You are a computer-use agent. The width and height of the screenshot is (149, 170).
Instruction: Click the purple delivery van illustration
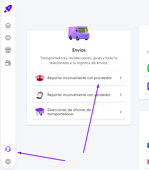tap(79, 33)
